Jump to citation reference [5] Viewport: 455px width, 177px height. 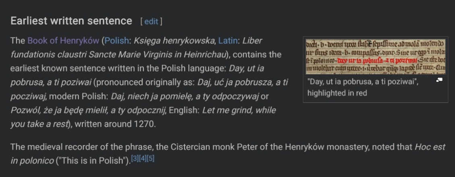[x=150, y=158]
